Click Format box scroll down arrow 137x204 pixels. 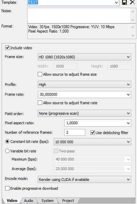point(133,35)
